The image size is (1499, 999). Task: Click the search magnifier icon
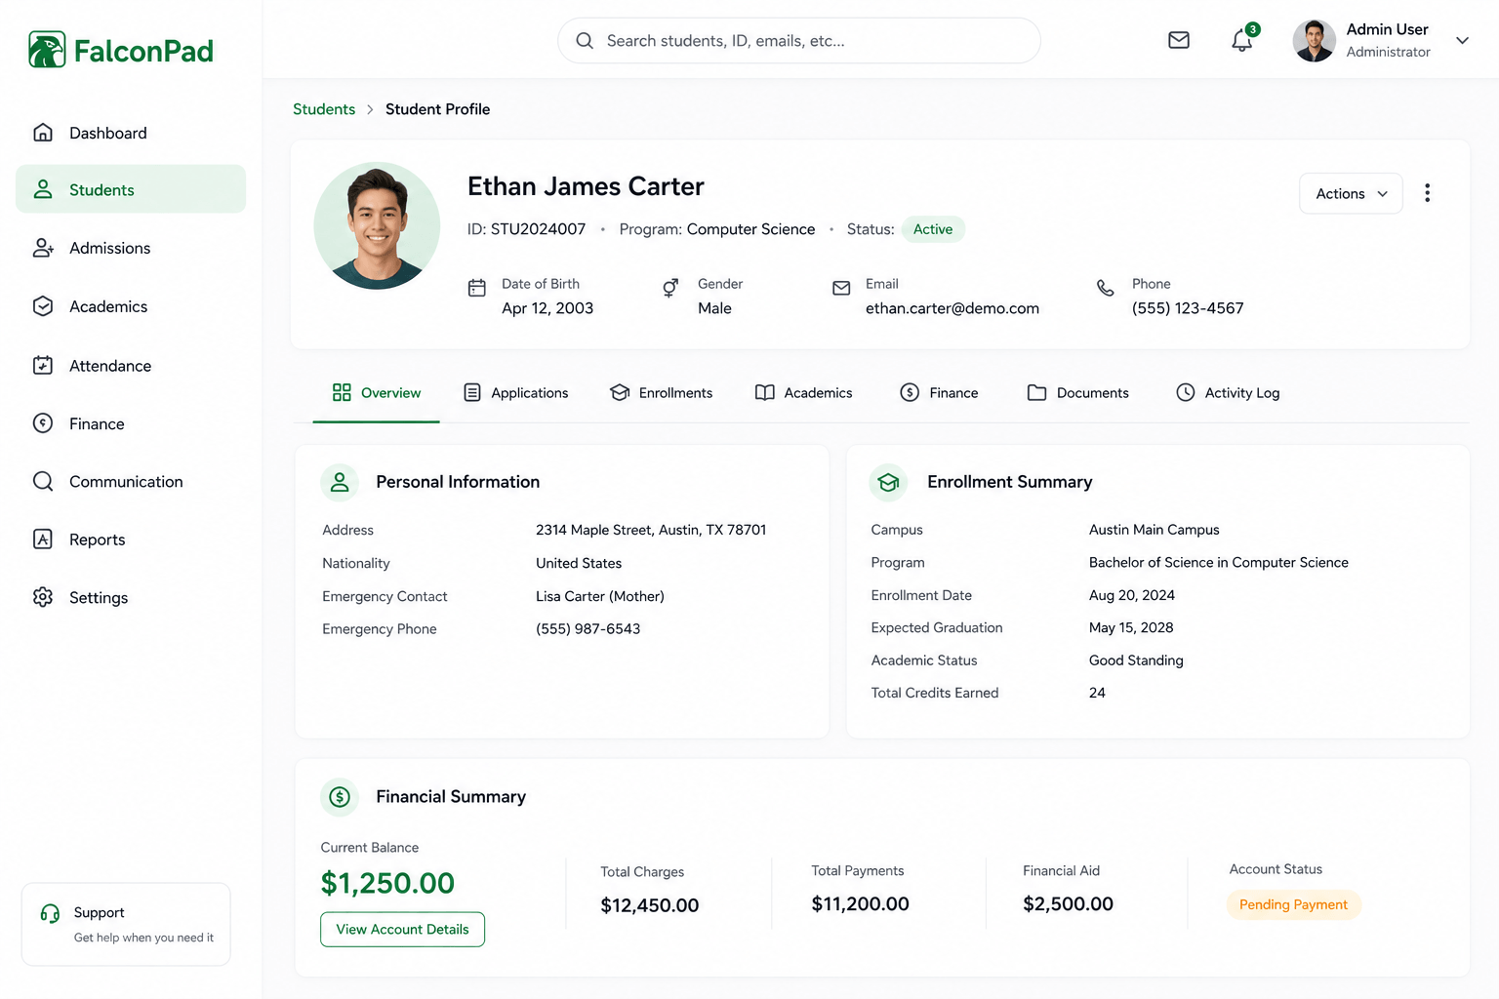[585, 41]
